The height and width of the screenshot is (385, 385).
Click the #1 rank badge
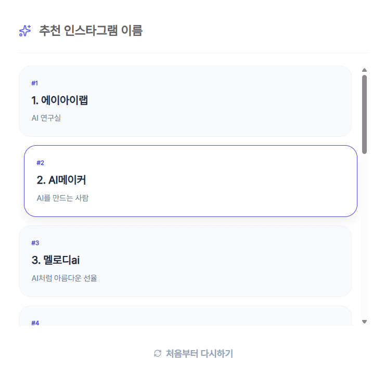tap(35, 83)
